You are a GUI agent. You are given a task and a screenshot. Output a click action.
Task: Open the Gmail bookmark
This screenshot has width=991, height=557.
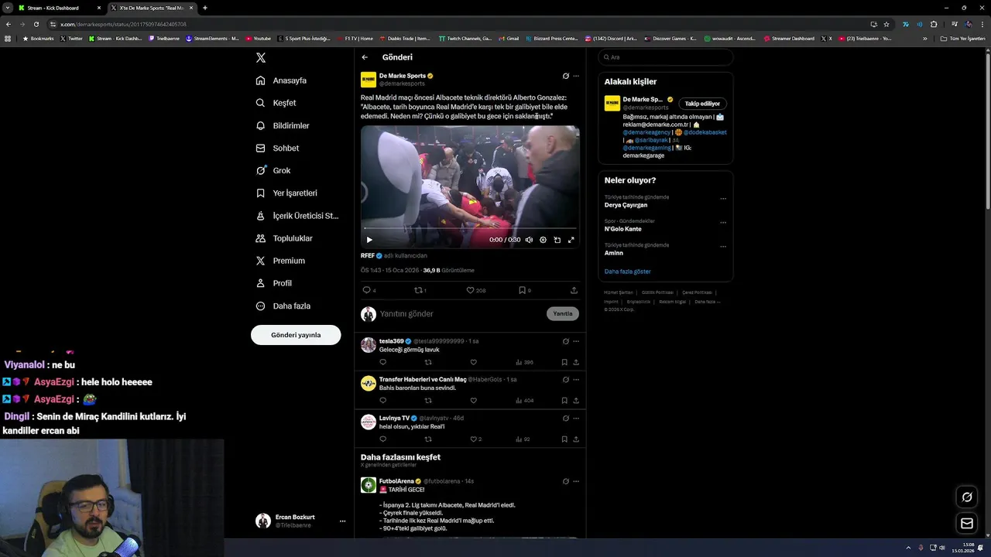tap(509, 39)
